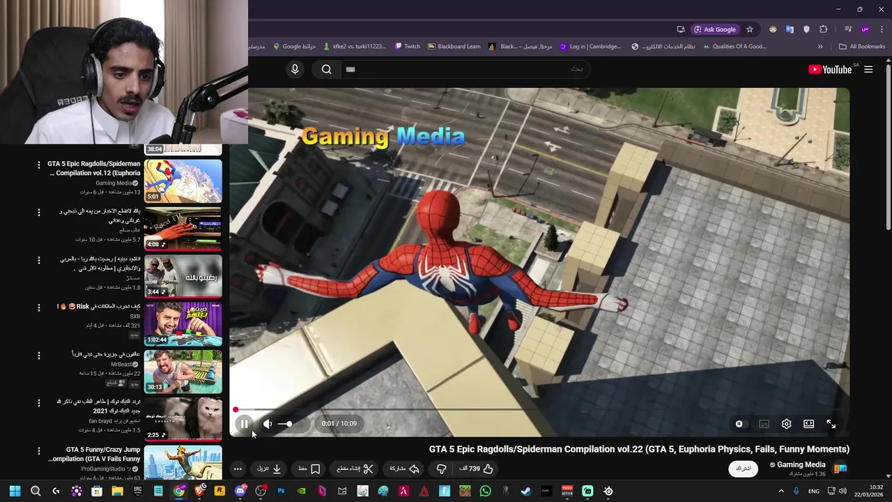The image size is (892, 502).
Task: Create a clip with the scissors button
Action: [355, 469]
